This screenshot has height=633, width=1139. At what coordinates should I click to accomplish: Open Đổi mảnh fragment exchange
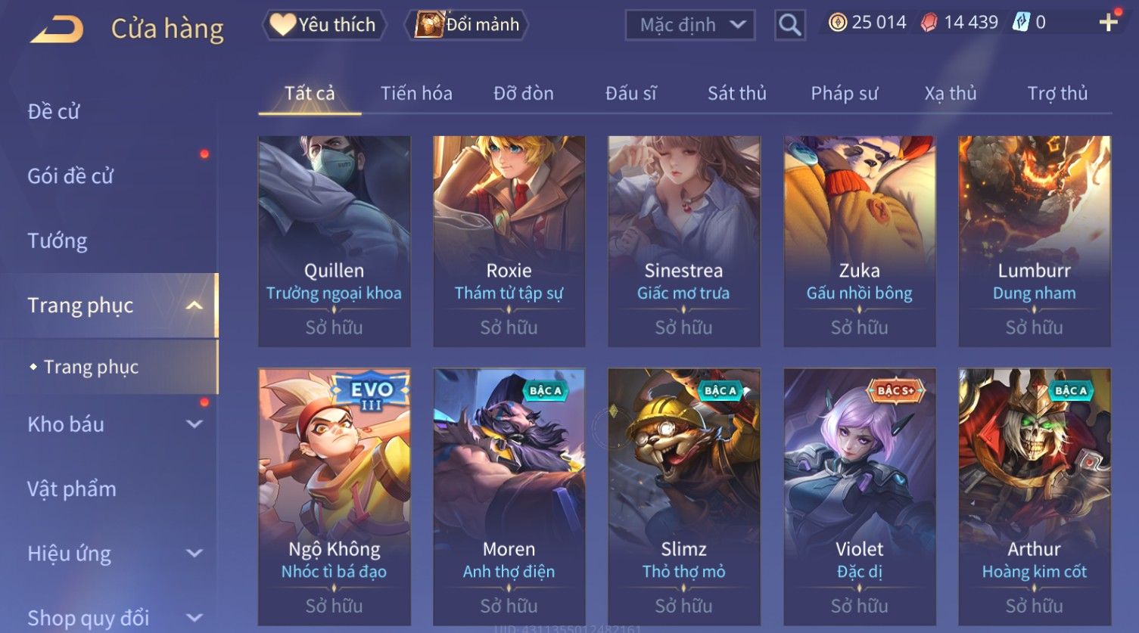(466, 25)
